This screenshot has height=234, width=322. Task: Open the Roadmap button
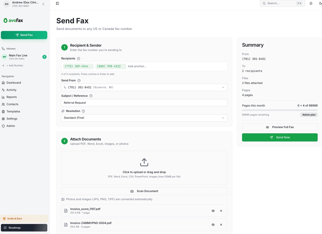(x=24, y=228)
